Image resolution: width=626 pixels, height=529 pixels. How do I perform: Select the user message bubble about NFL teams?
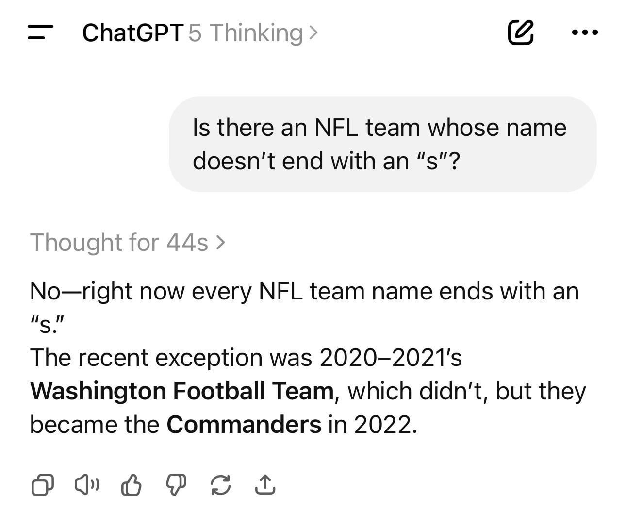[383, 144]
